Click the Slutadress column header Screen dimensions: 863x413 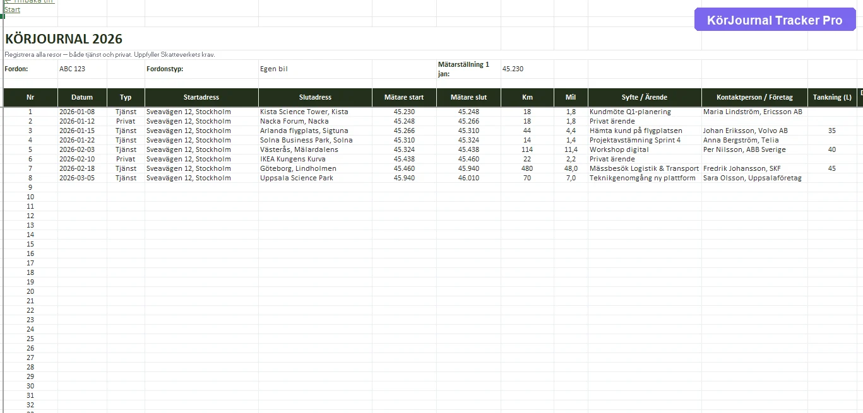point(315,98)
